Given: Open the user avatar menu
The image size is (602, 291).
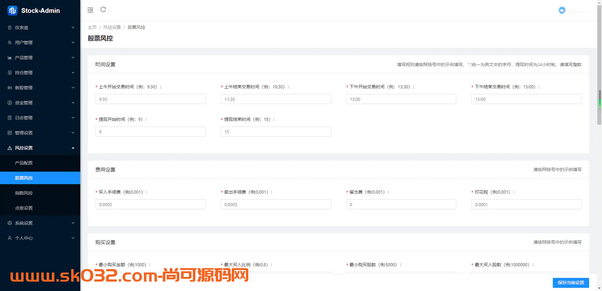Looking at the screenshot, I should click(562, 10).
